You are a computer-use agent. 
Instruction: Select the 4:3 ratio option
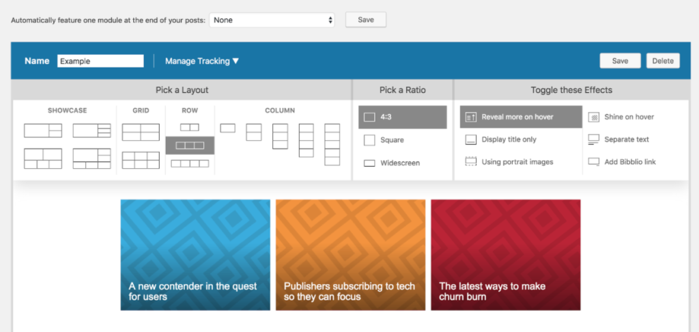[x=402, y=117]
